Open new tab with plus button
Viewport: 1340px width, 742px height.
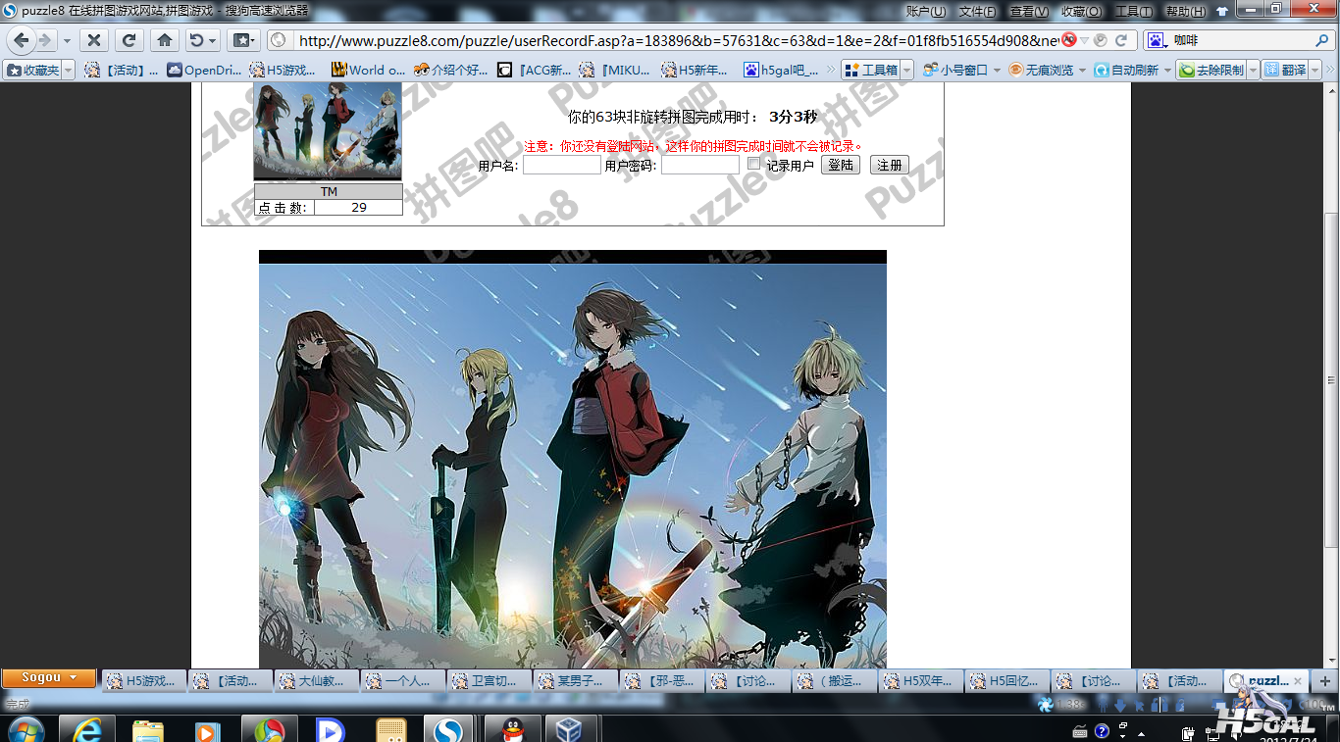click(1324, 680)
